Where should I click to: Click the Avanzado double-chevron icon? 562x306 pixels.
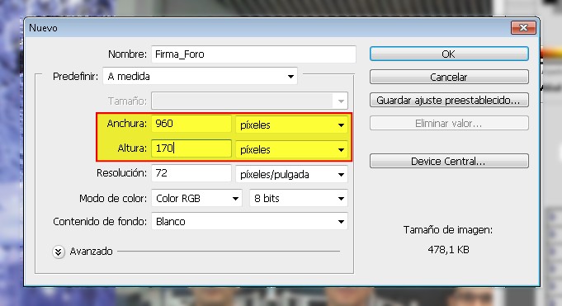tap(58, 252)
